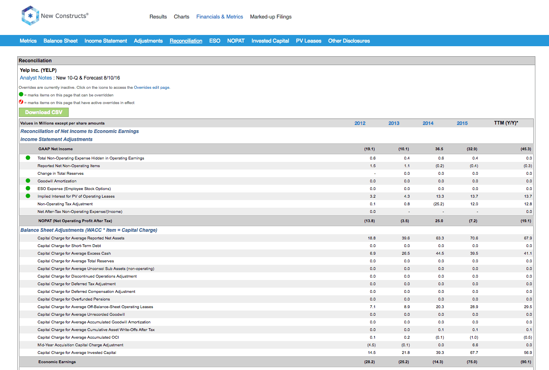
Task: Click Capital Charge for Overfunded Pensions label
Action: (74, 299)
